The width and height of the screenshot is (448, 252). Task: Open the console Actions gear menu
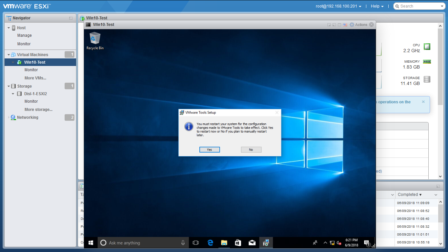[x=358, y=25]
